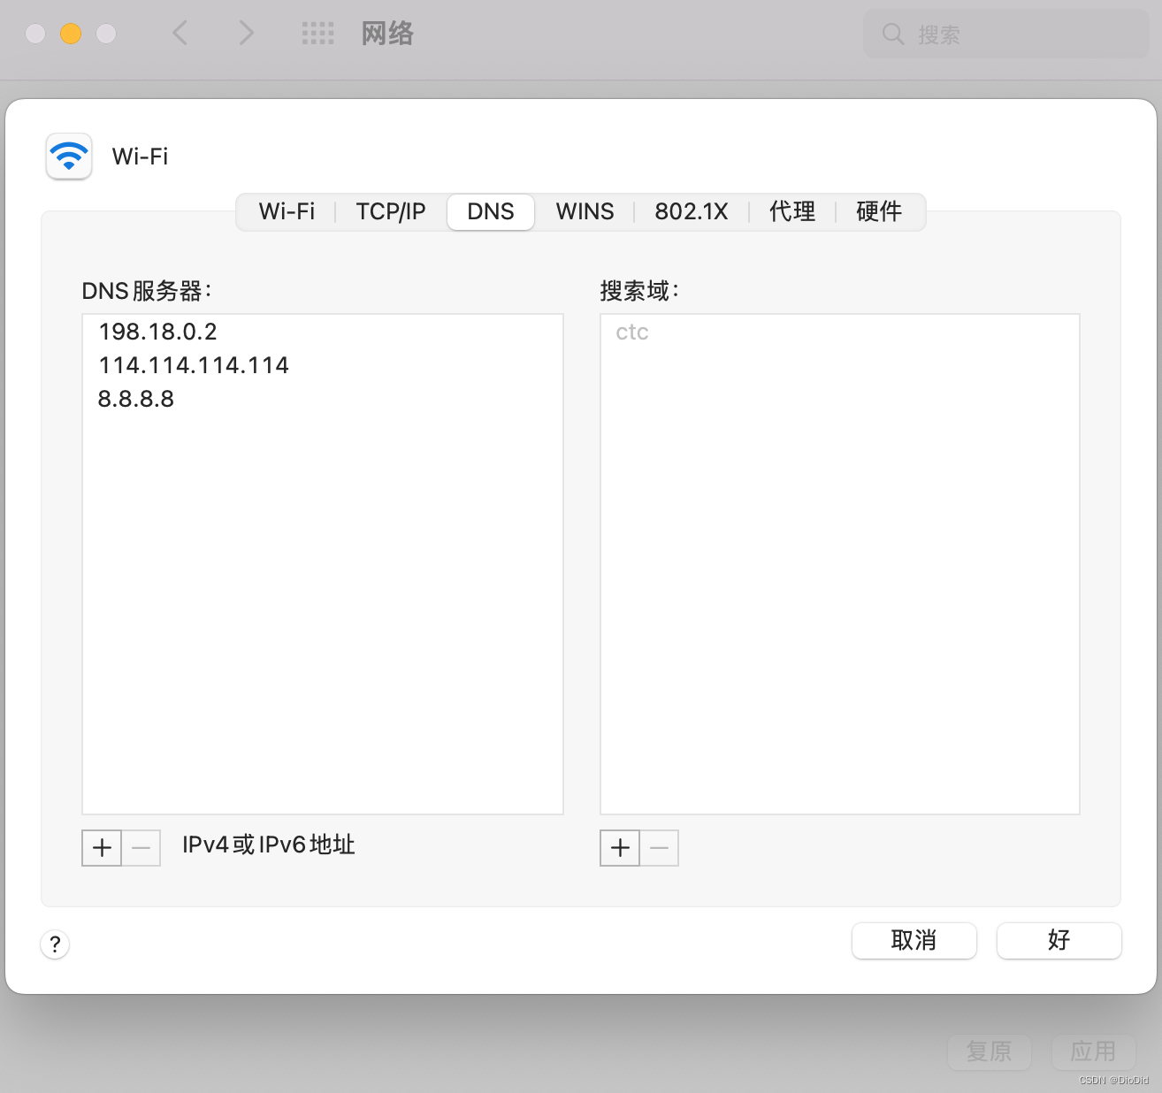
Task: Click the 复原 button behind the dialog
Action: point(990,1051)
